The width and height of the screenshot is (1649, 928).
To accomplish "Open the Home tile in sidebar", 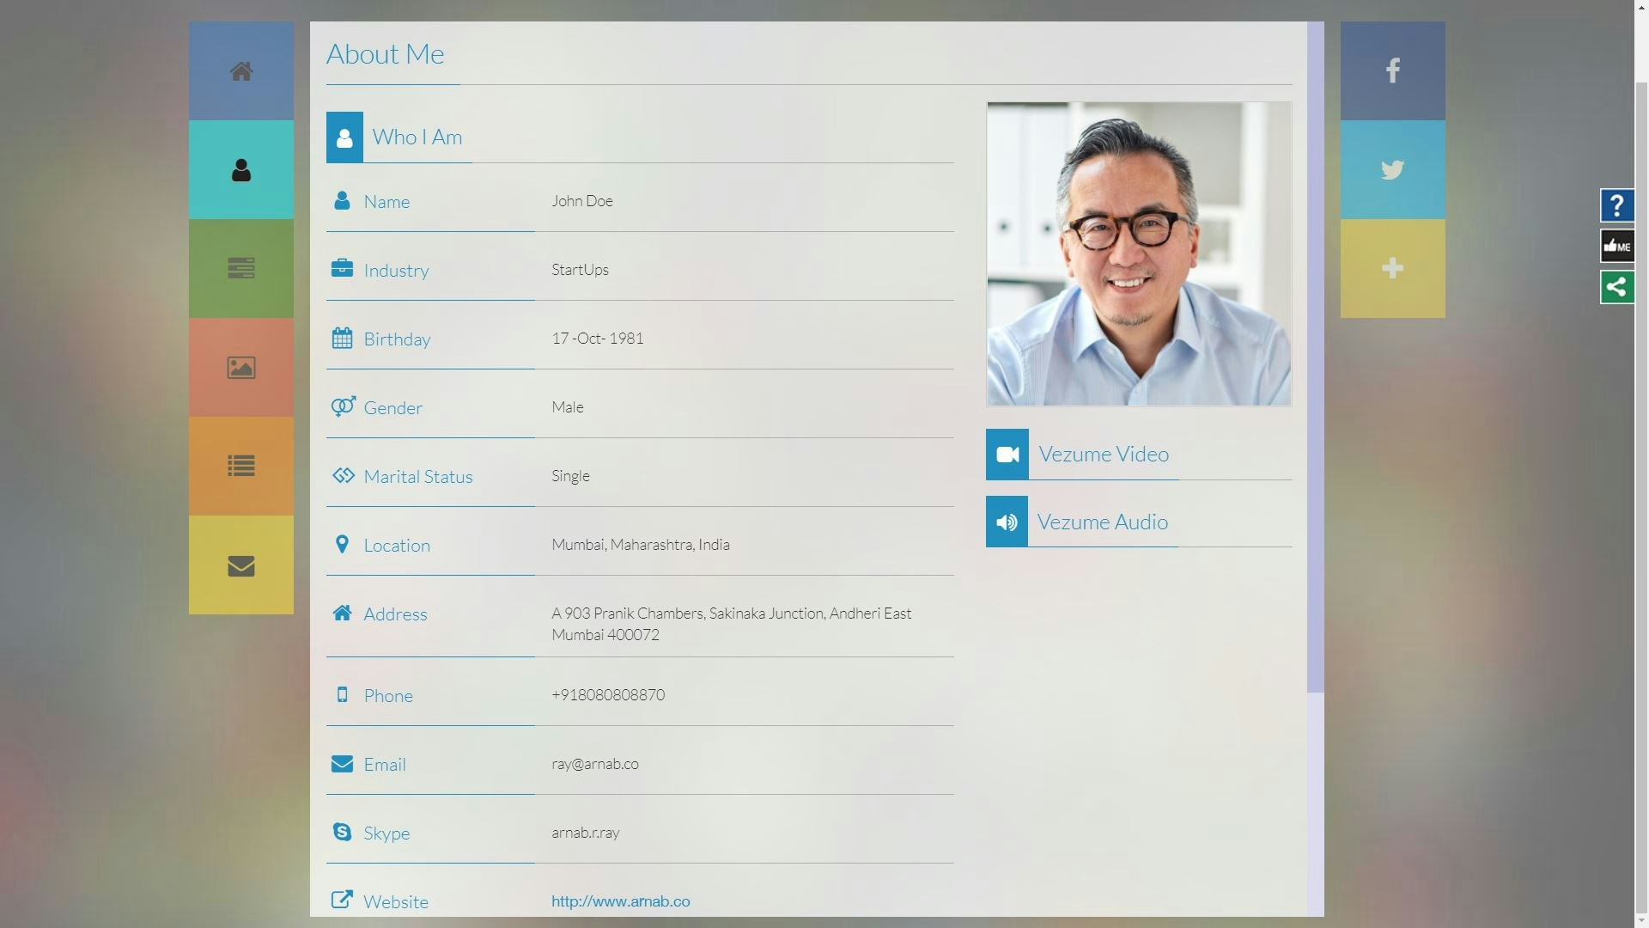I will (241, 71).
